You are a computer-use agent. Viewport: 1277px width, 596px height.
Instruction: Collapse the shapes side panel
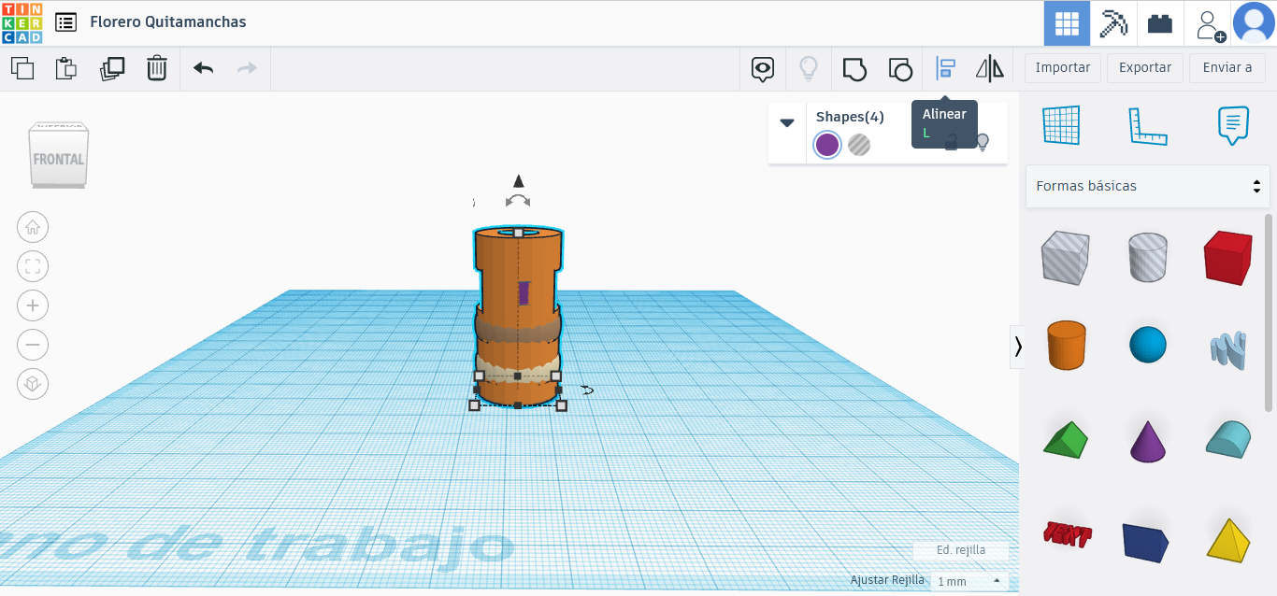pyautogui.click(x=1018, y=347)
